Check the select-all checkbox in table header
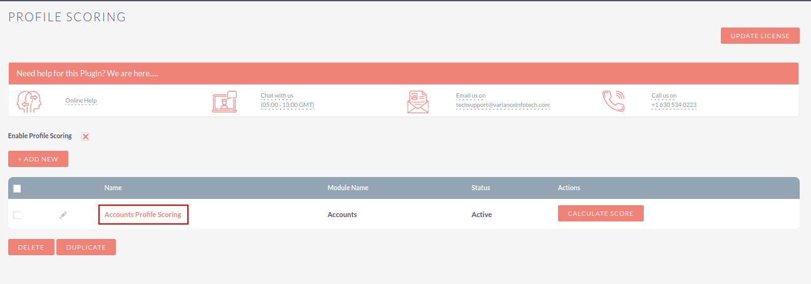811x284 pixels. point(17,188)
